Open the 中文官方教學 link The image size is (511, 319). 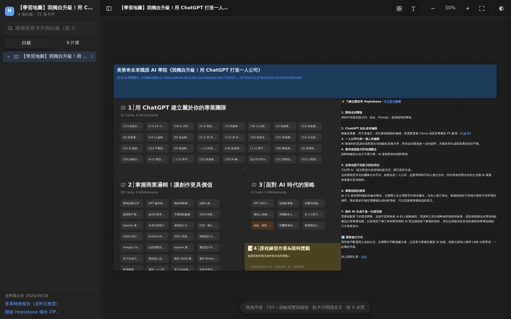pos(392,102)
